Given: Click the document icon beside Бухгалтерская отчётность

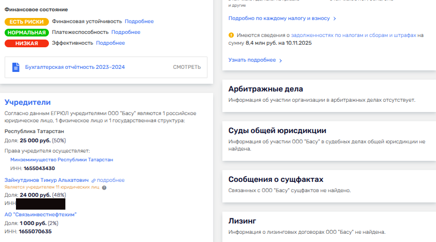Looking at the screenshot, I should 15,67.
